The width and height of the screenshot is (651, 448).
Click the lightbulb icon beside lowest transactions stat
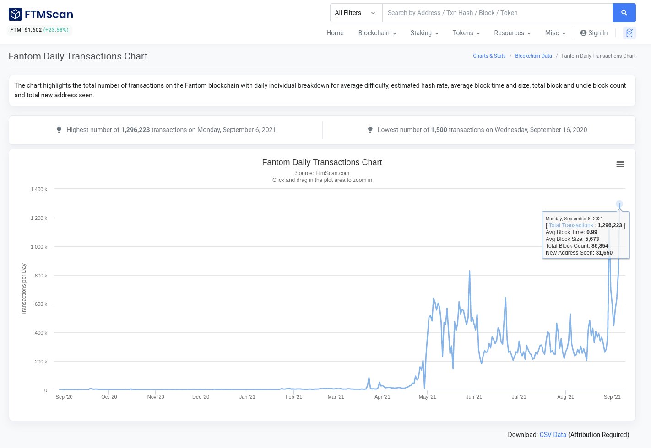(x=370, y=130)
